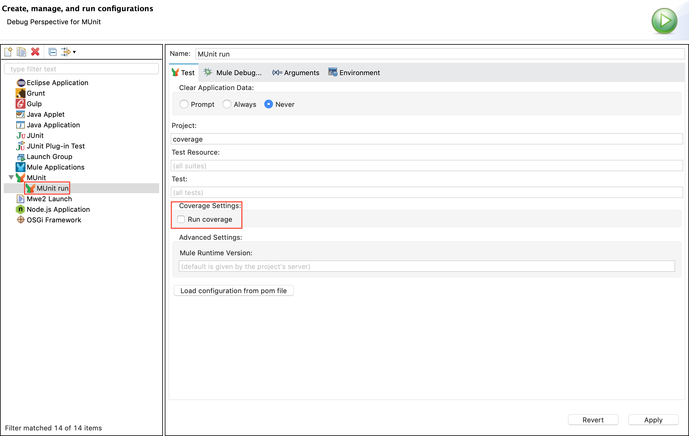The width and height of the screenshot is (689, 436).
Task: Click the New launch configuration icon
Action: point(8,52)
